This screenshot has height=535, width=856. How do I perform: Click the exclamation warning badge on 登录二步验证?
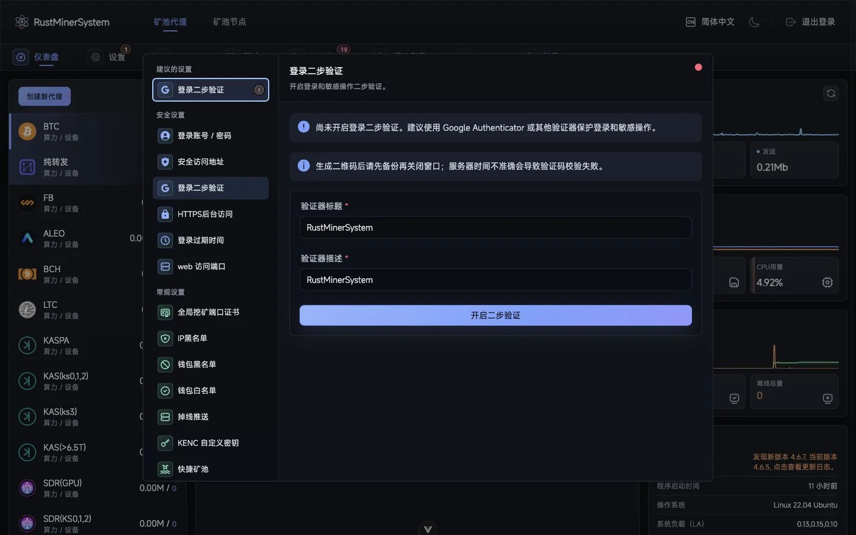coord(259,90)
